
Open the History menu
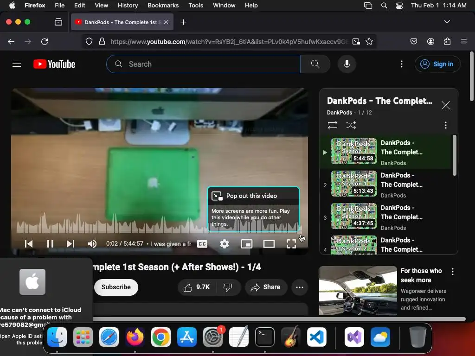tap(128, 5)
